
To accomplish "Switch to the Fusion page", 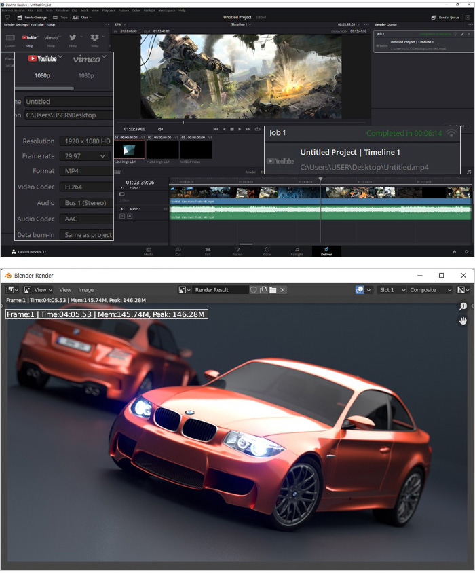I will pos(237,251).
